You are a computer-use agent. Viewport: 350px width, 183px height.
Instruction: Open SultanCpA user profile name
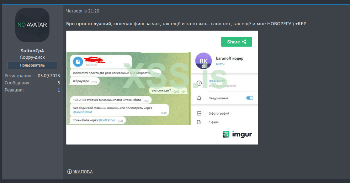32,51
